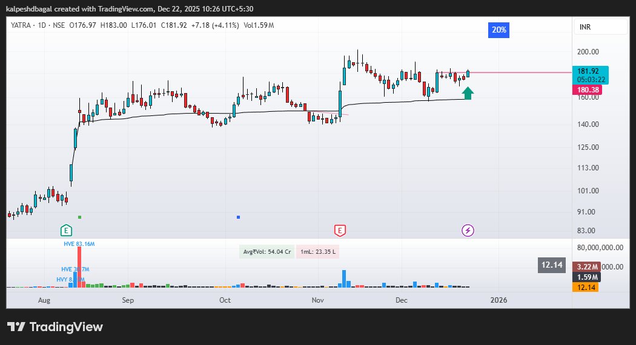The width and height of the screenshot is (636, 345).
Task: Click the red earnings E icon in November
Action: [x=340, y=231]
